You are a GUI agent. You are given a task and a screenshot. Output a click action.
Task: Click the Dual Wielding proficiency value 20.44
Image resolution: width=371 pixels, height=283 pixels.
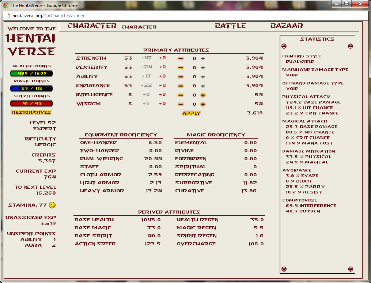point(153,159)
